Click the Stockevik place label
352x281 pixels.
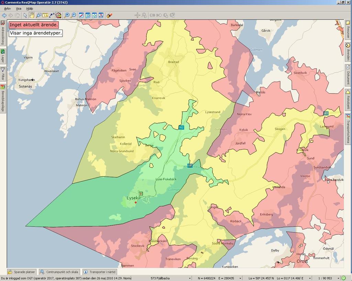(137, 246)
